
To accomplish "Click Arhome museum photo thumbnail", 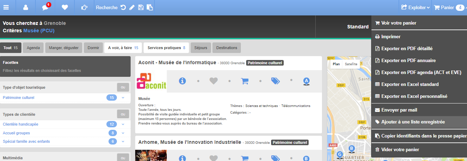I will [151, 155].
